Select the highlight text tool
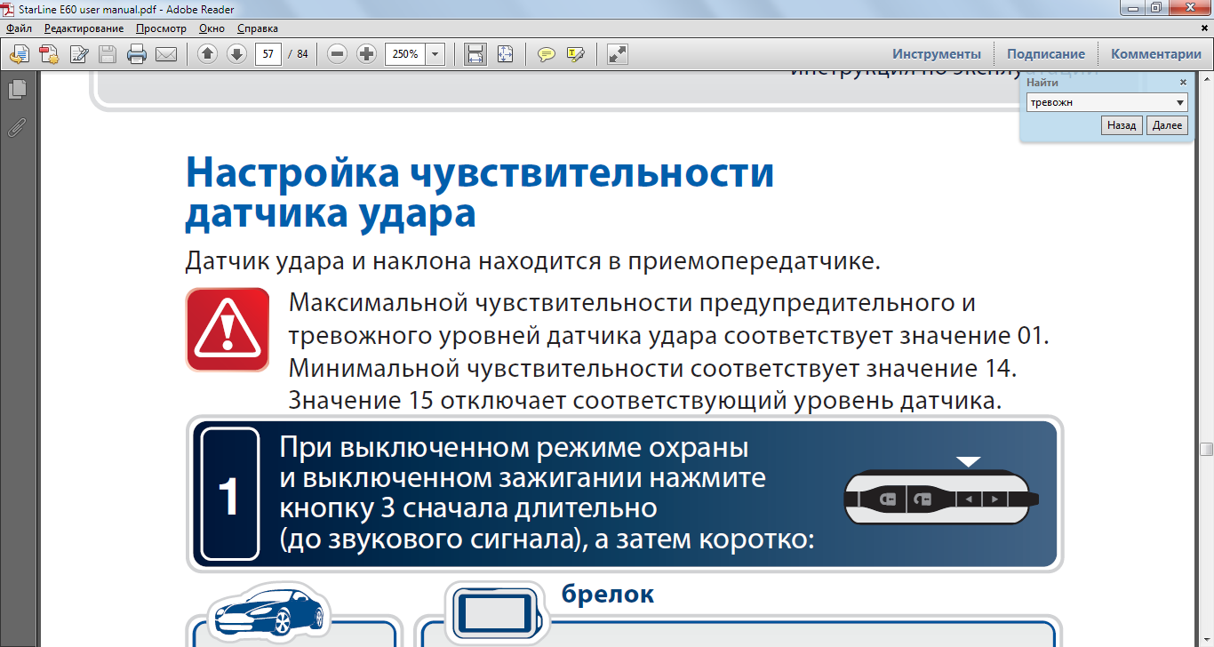 pos(575,54)
